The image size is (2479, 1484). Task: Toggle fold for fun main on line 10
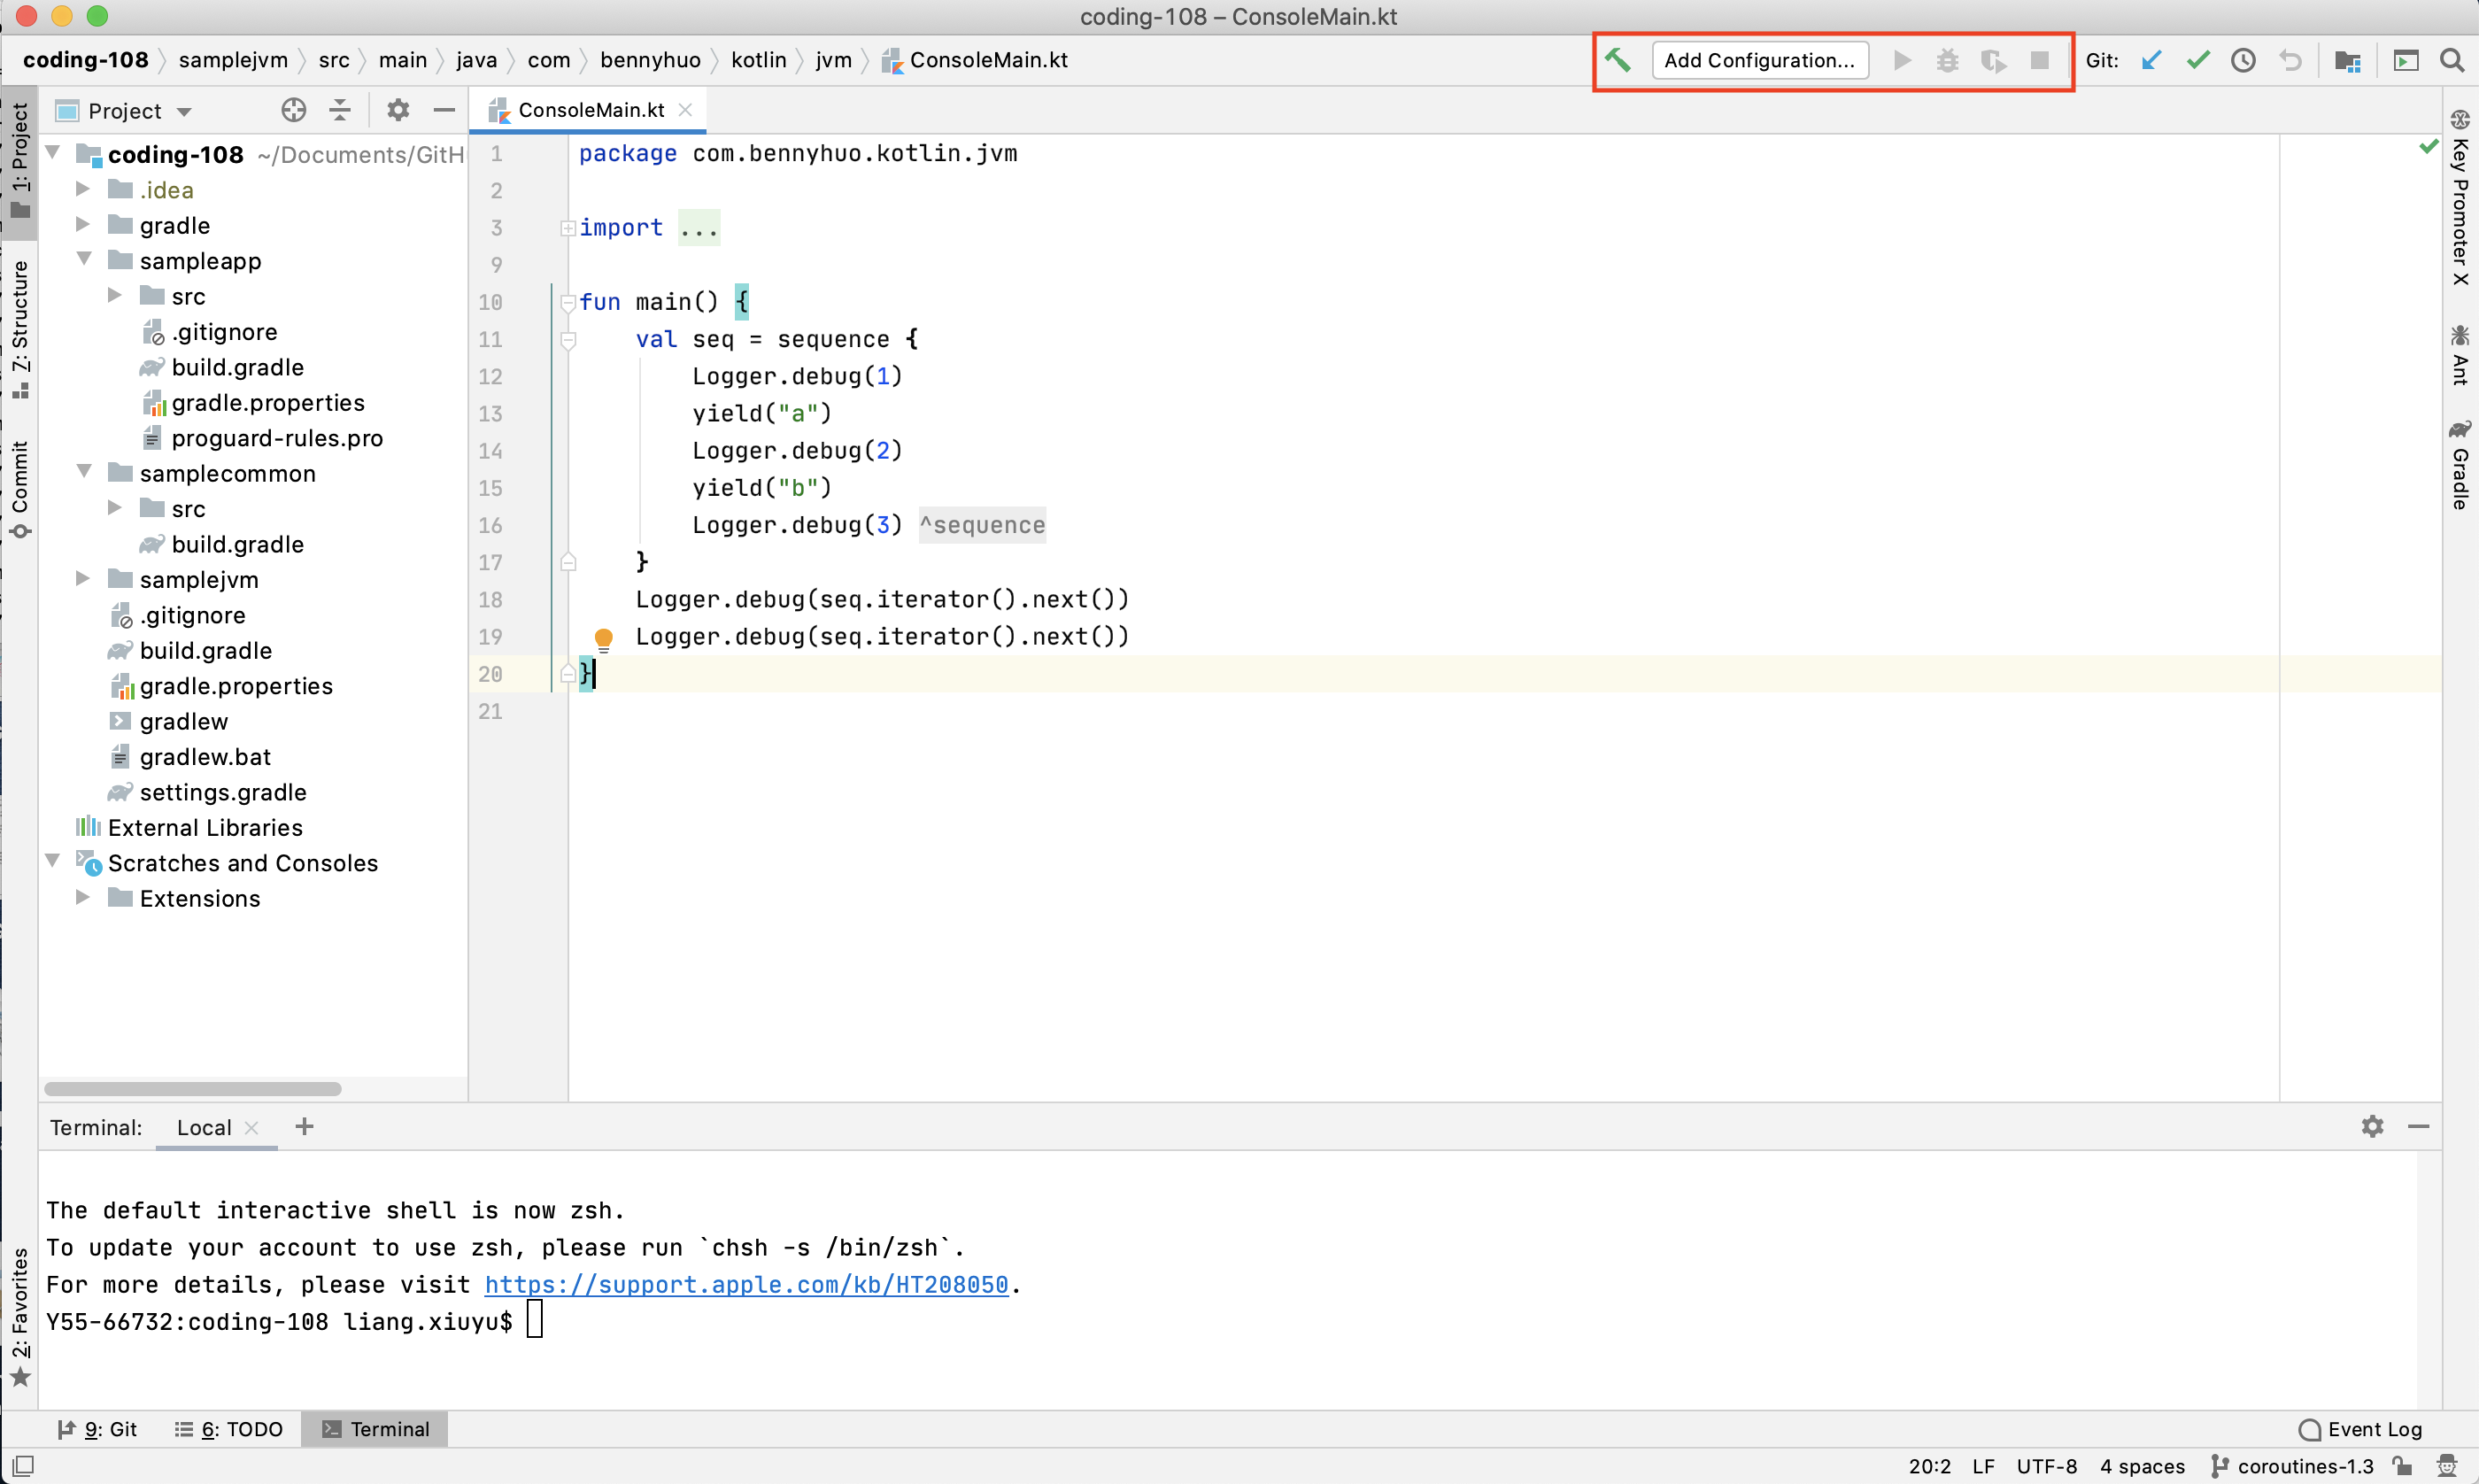(x=568, y=303)
